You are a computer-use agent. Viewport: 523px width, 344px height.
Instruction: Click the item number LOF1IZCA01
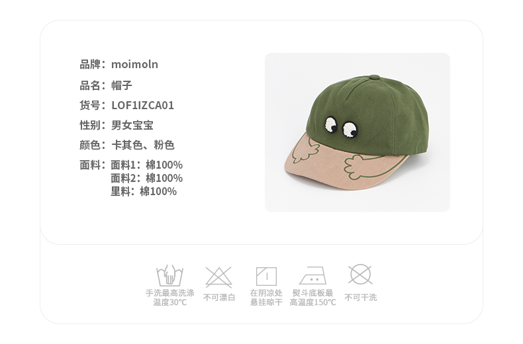142,105
